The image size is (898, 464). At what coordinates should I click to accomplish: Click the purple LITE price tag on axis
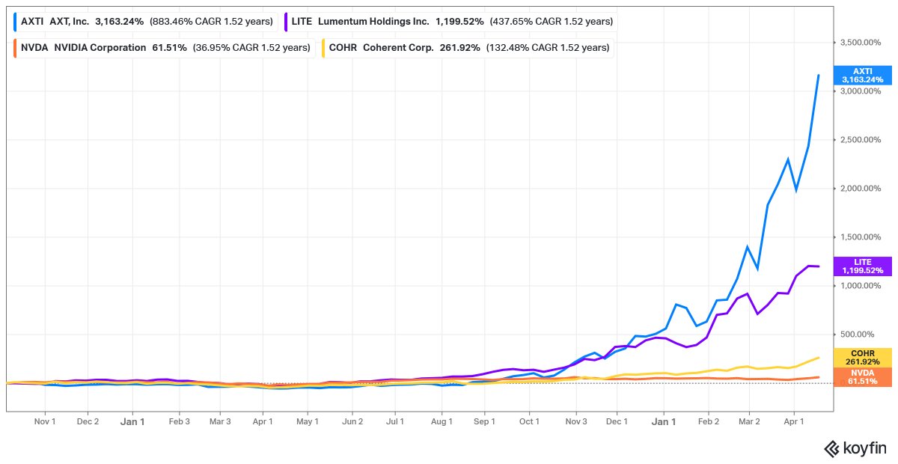coord(862,266)
